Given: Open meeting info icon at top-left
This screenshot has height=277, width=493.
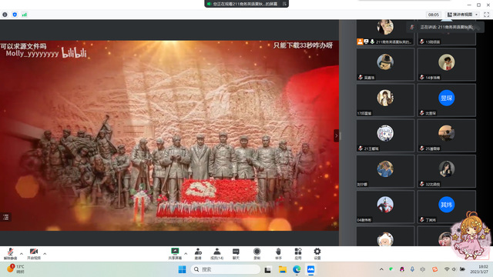Looking at the screenshot, I should 5,15.
